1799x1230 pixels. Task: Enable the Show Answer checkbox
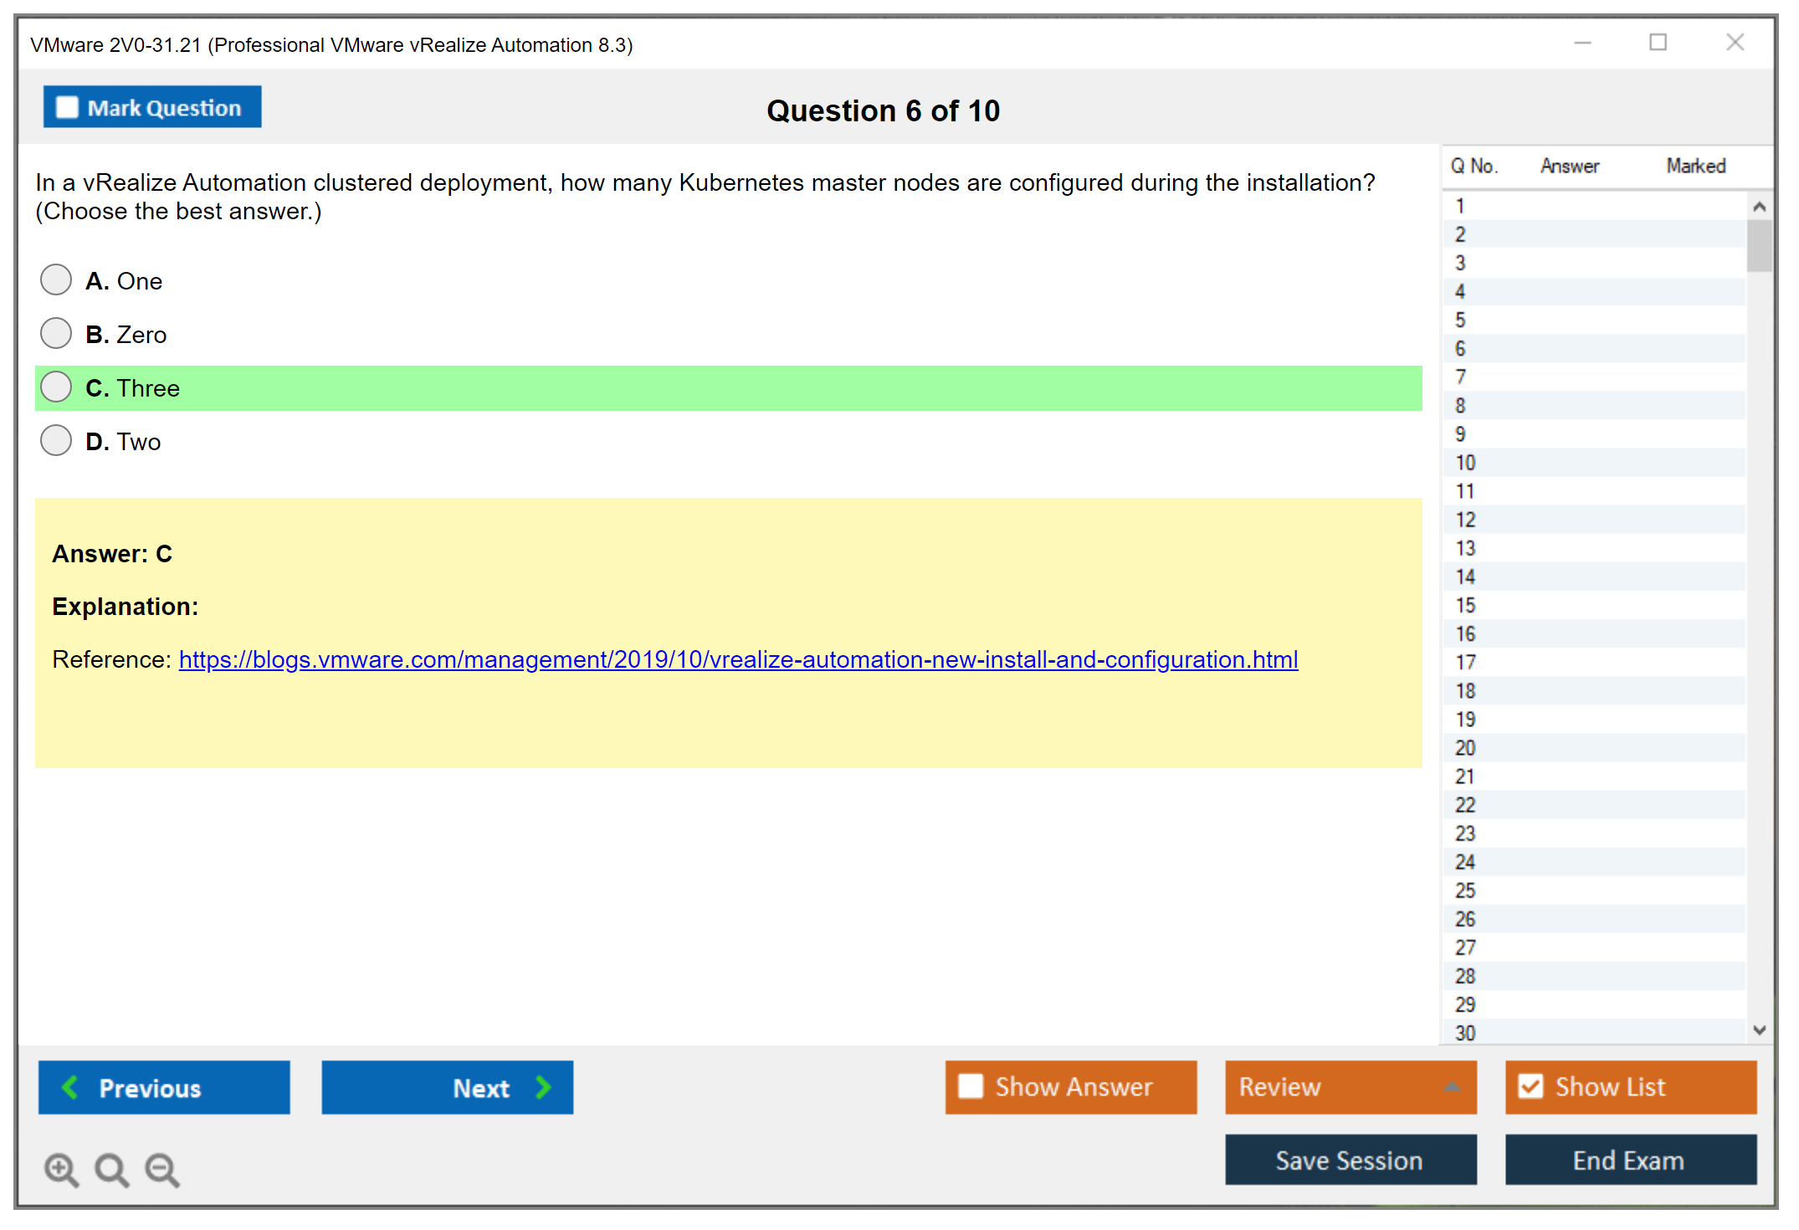point(971,1086)
